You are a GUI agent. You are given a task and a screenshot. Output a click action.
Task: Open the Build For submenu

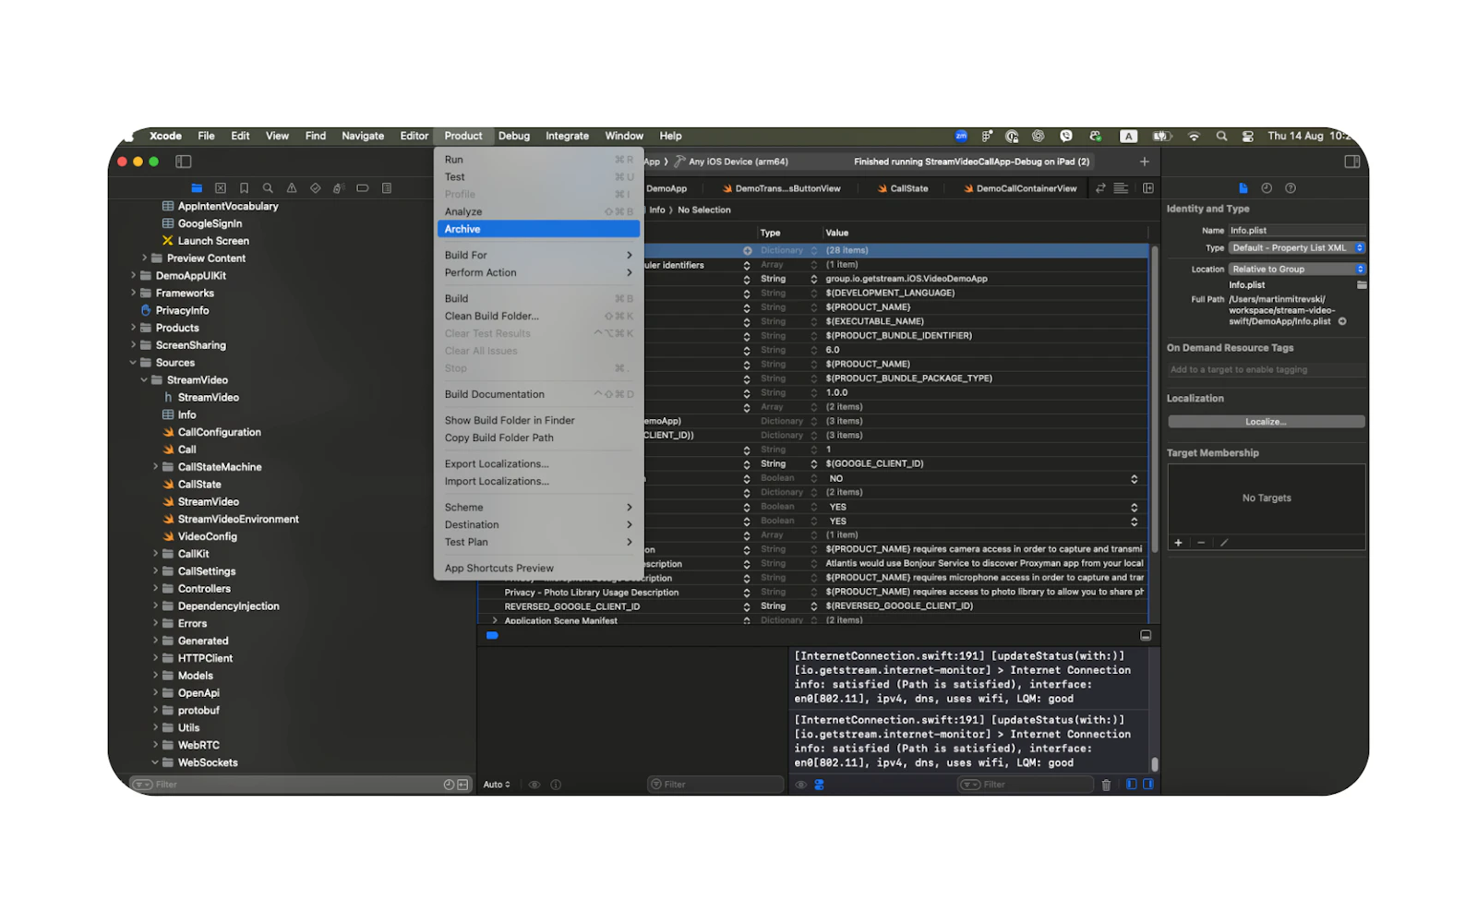pos(538,256)
